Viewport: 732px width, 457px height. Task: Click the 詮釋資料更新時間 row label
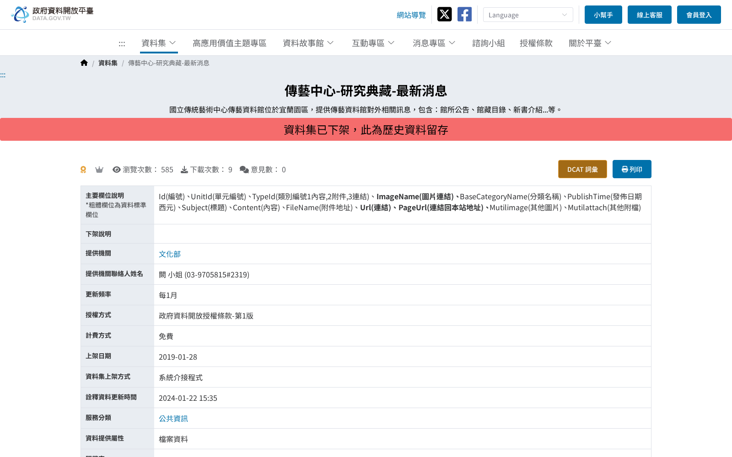click(111, 397)
